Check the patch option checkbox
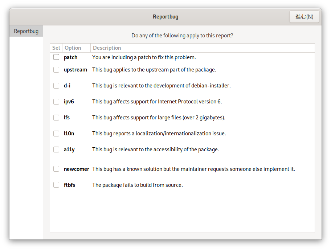 point(56,57)
